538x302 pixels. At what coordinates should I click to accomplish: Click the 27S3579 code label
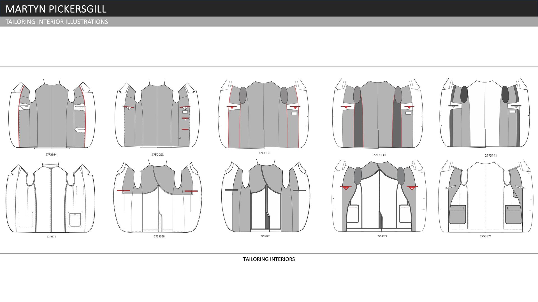tap(382, 236)
